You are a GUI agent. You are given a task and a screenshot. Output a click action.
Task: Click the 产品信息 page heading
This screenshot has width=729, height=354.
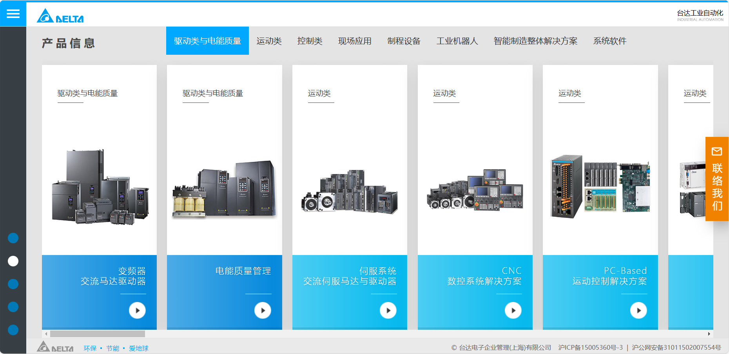tap(68, 43)
